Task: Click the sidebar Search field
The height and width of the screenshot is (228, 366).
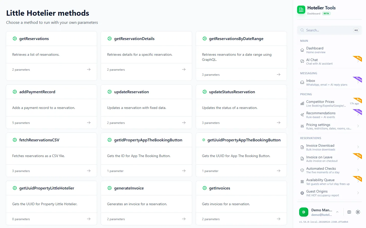Action: coord(329,30)
